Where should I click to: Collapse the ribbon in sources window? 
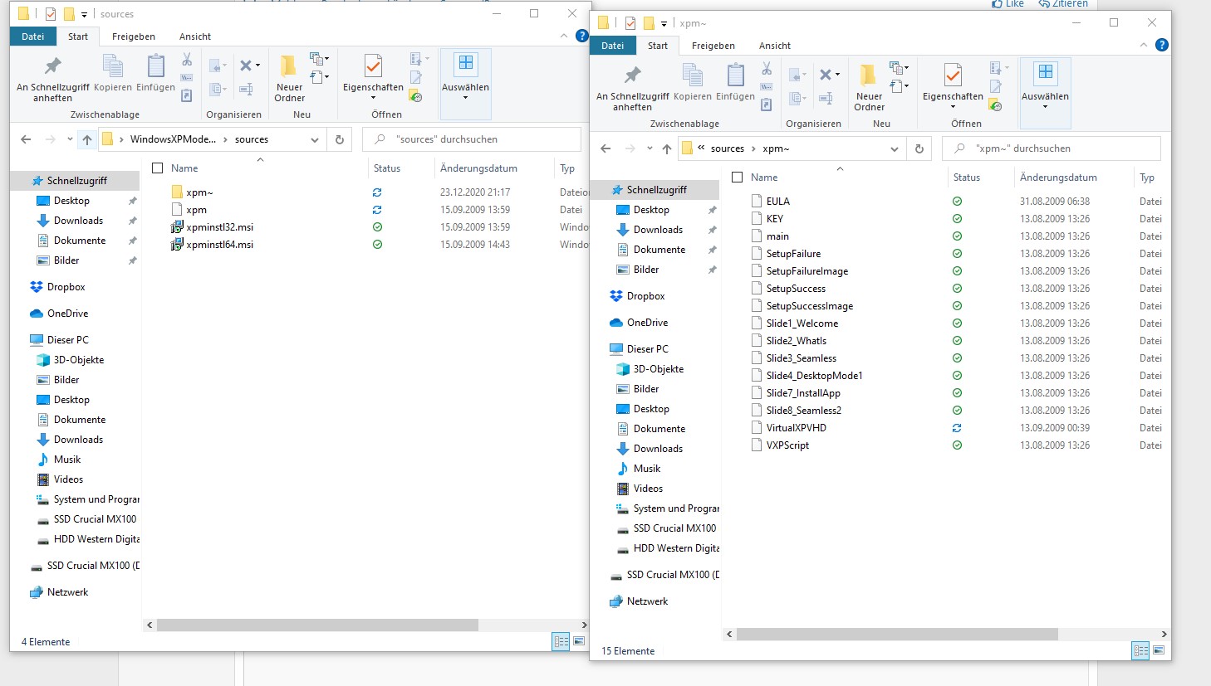pos(564,36)
